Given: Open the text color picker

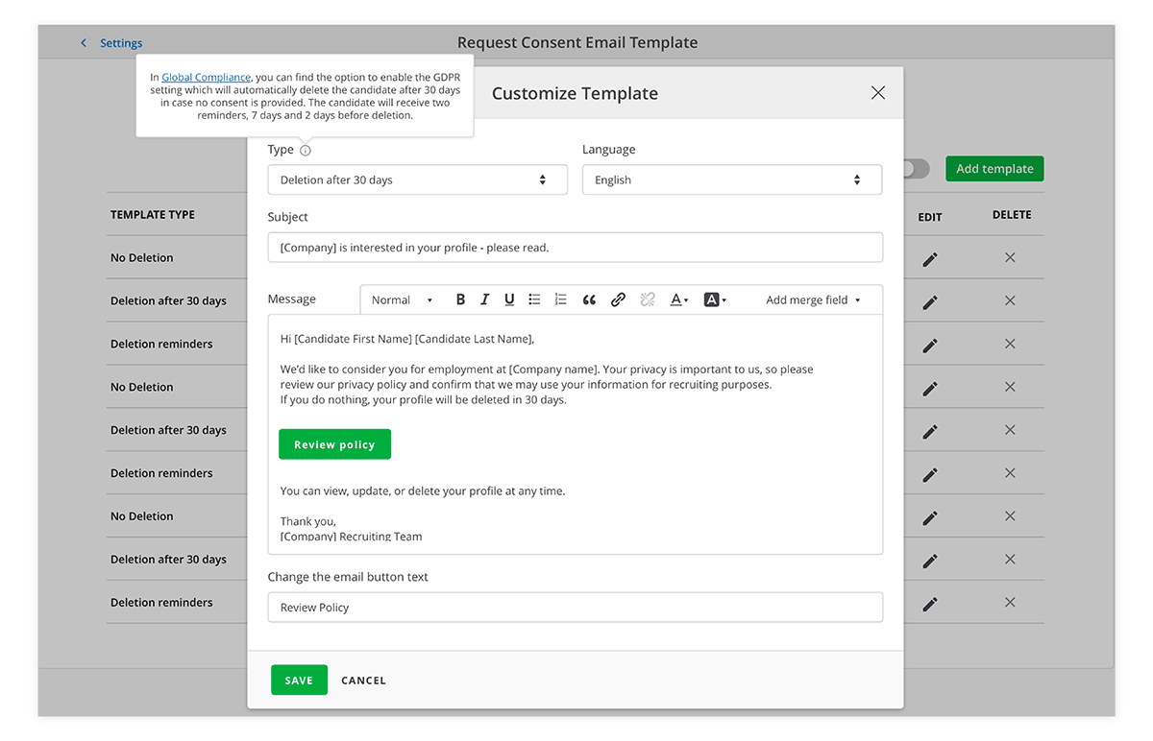Looking at the screenshot, I should (x=678, y=299).
